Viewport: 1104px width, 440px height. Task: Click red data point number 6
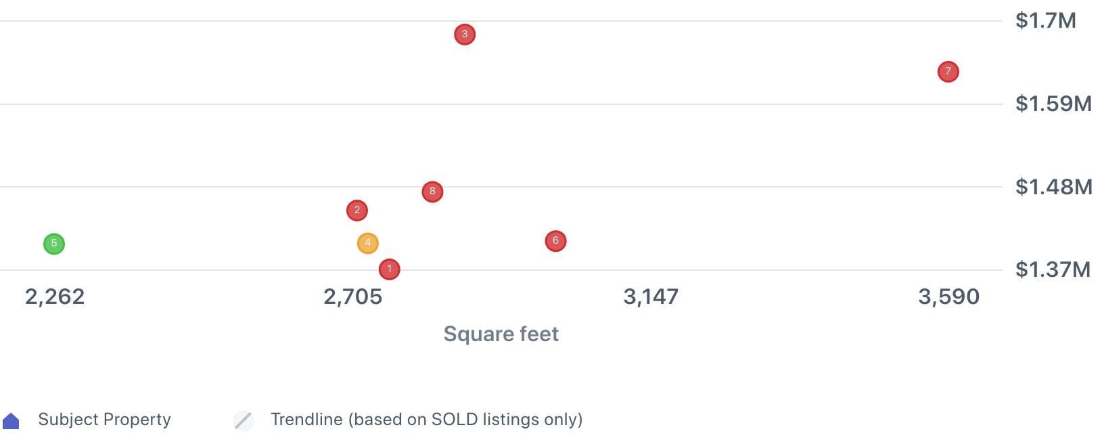point(555,241)
